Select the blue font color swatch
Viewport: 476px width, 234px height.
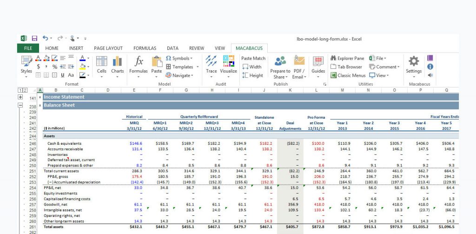(83, 58)
